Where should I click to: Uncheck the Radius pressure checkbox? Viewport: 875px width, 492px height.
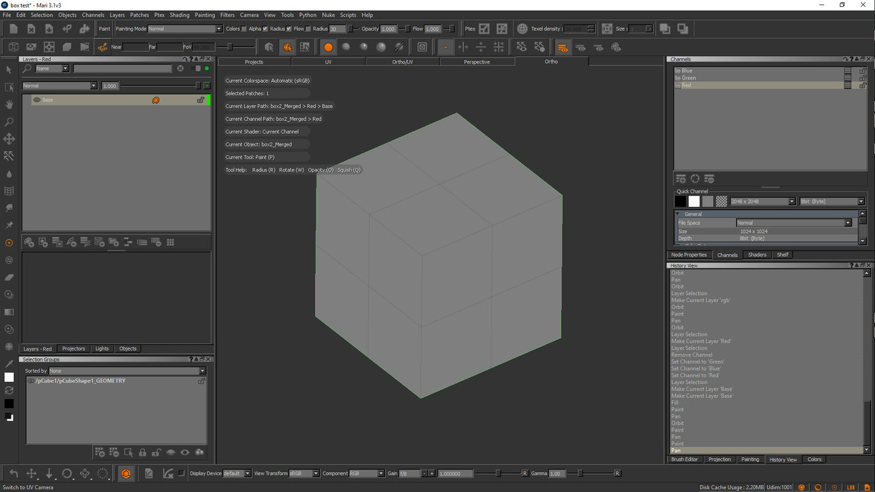[288, 29]
